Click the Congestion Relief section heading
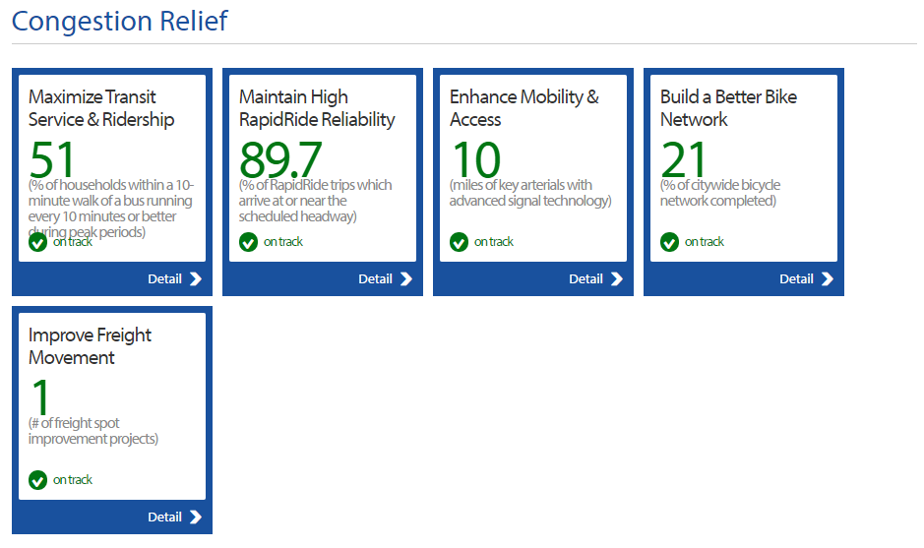This screenshot has height=548, width=924. tap(119, 21)
